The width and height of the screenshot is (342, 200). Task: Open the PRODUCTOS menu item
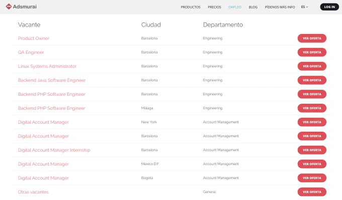[x=191, y=7]
